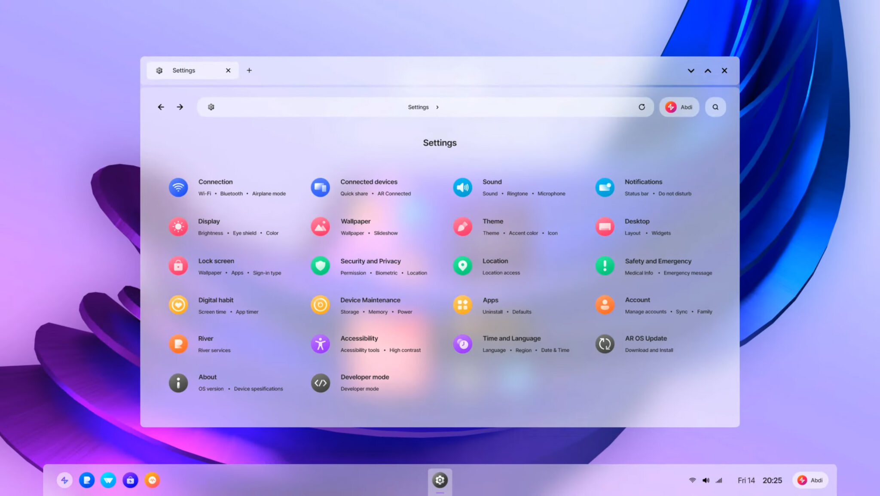This screenshot has height=496, width=880.
Task: Click the Wi-Fi status icon in the system tray
Action: point(692,480)
